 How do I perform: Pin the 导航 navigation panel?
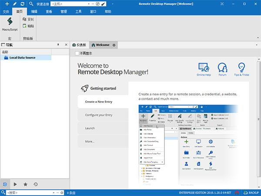58,45
